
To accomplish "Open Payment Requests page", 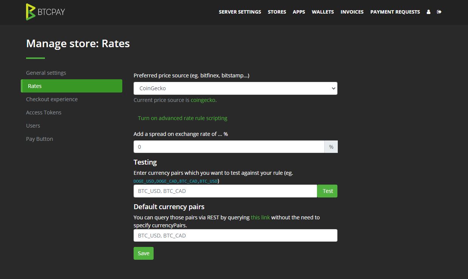I will (395, 12).
